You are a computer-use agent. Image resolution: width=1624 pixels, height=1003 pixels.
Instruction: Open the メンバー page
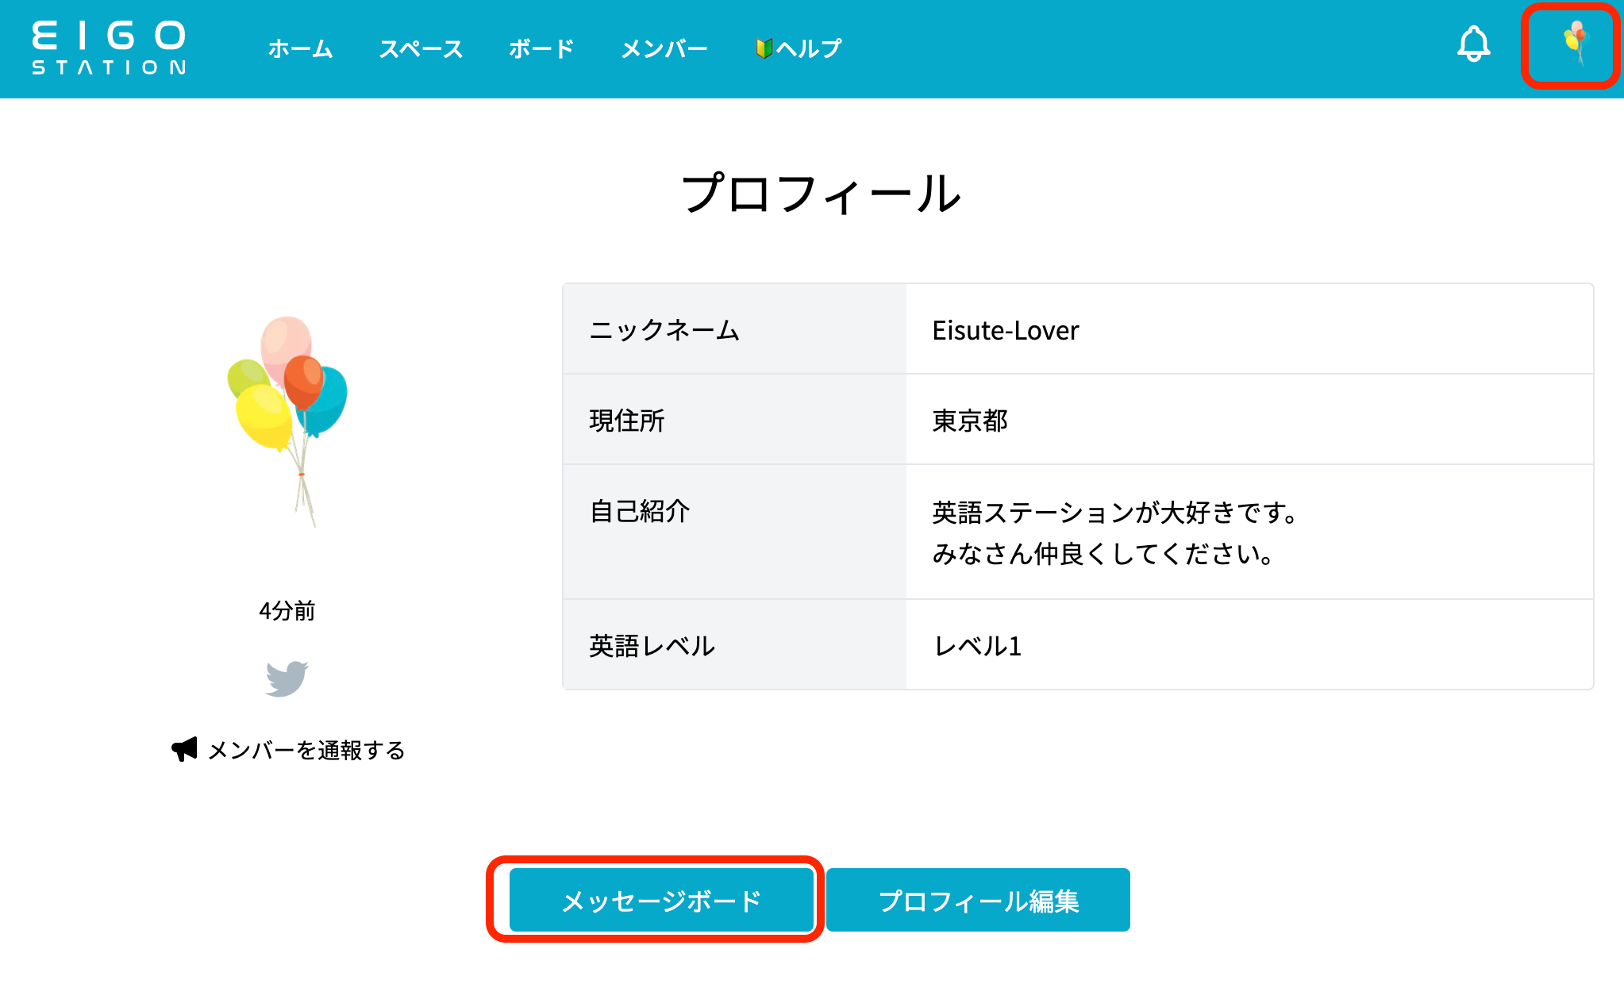coord(665,48)
